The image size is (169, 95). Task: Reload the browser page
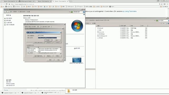[x=6, y=4]
